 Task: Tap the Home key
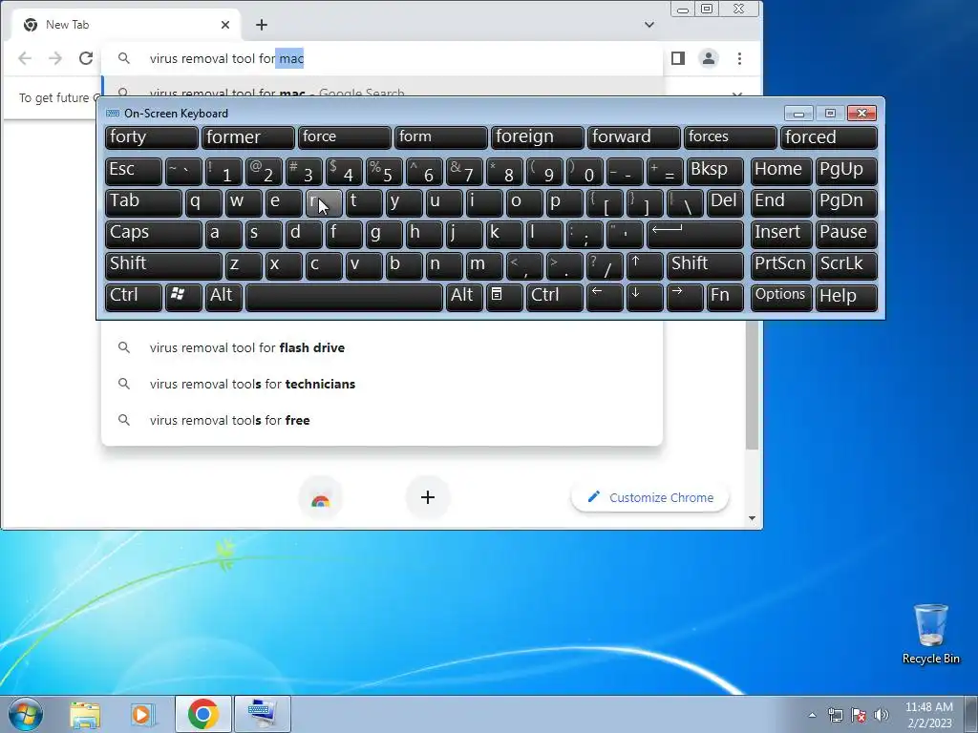tap(781, 170)
